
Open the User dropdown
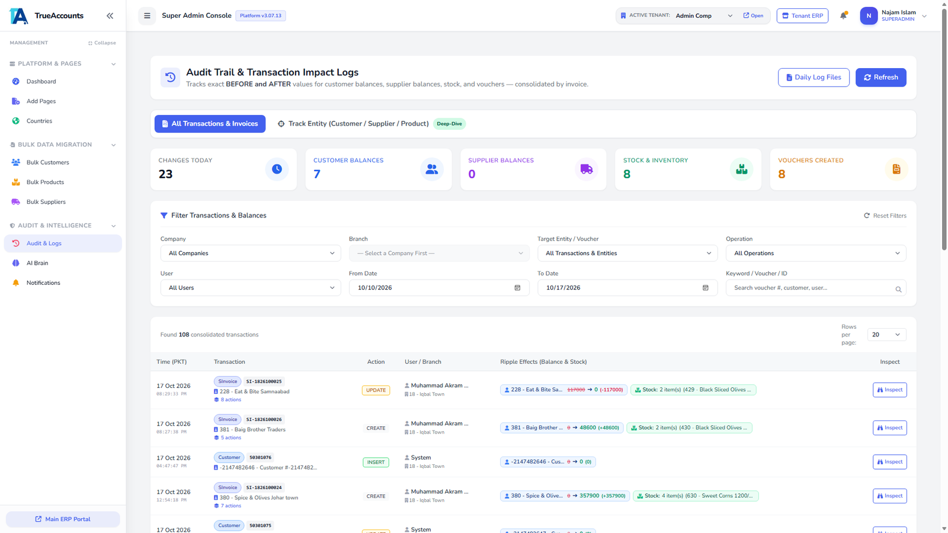[x=251, y=288]
